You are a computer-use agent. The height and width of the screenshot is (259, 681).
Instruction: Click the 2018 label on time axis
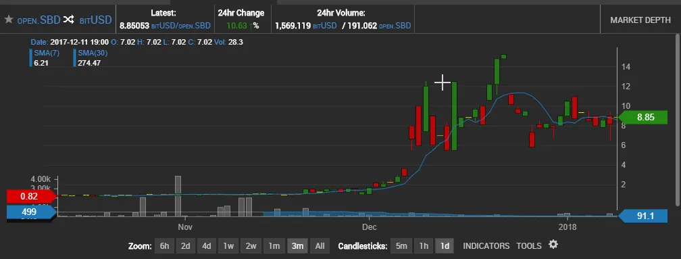click(567, 227)
